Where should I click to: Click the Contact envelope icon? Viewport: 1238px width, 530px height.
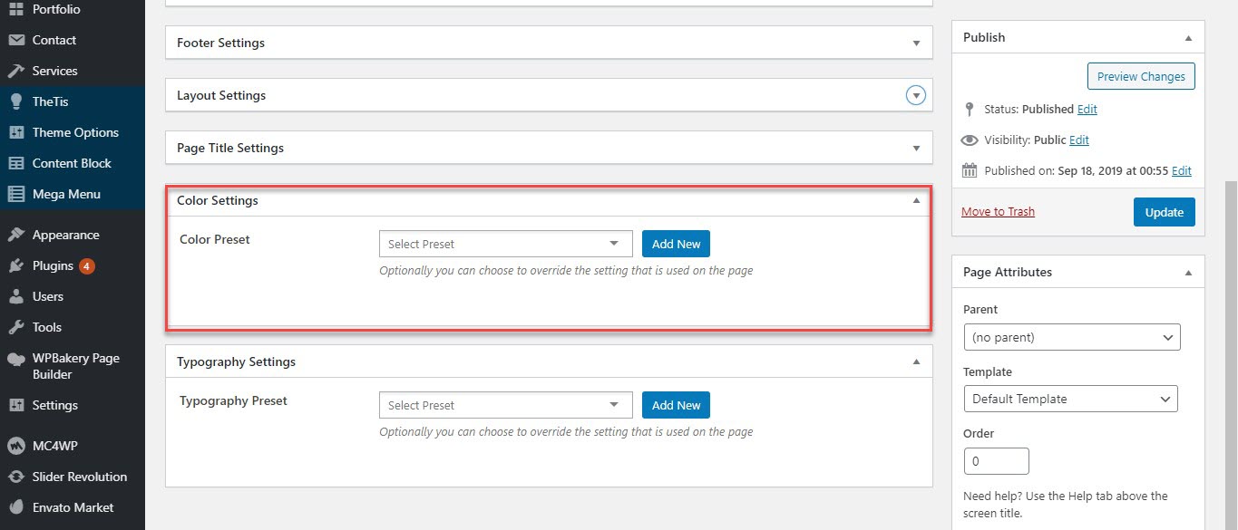click(x=15, y=40)
